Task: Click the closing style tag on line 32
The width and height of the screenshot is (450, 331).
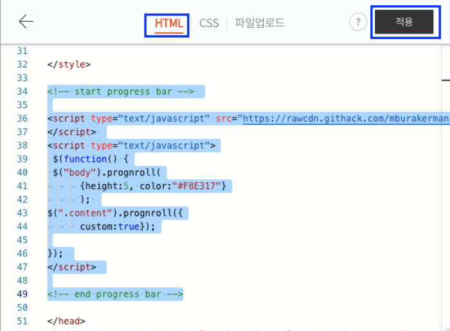Action: (x=69, y=64)
